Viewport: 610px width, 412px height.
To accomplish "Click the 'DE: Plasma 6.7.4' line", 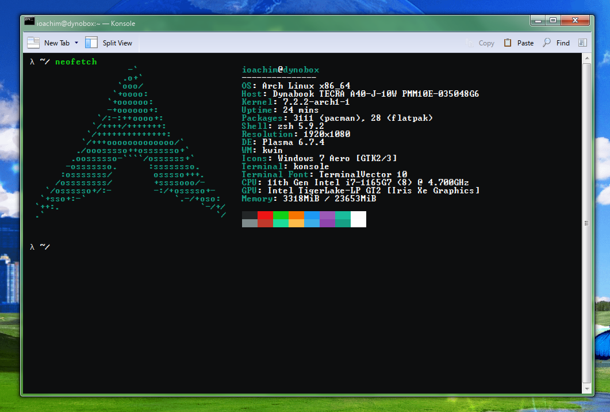I will pos(283,143).
